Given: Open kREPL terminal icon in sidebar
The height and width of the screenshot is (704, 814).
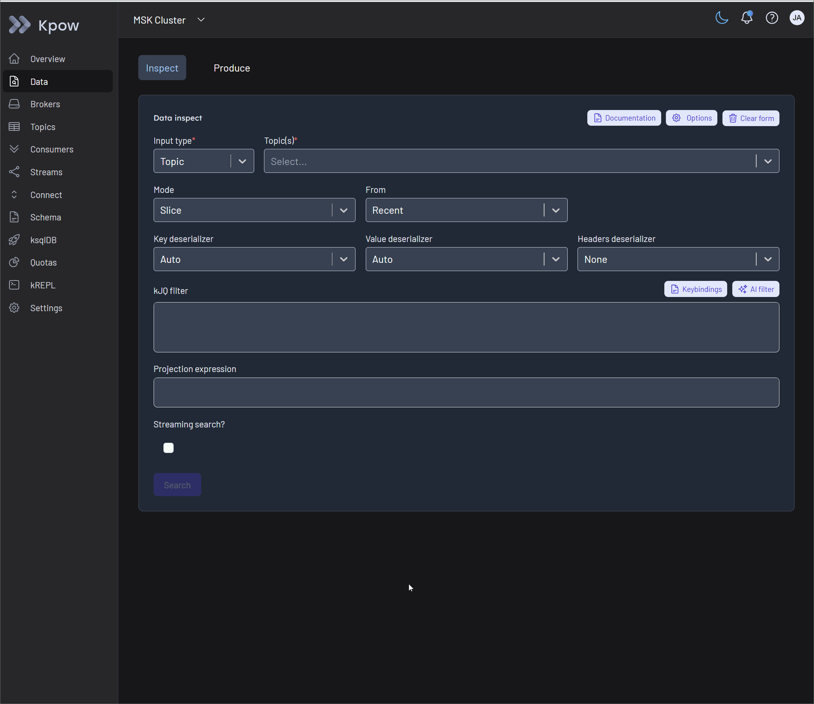Looking at the screenshot, I should click(14, 285).
